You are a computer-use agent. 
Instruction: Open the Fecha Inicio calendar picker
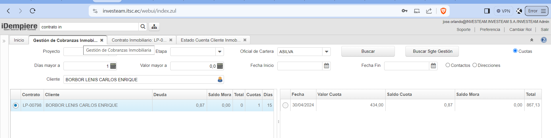[326, 66]
